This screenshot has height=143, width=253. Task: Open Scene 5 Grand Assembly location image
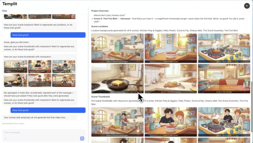pos(171,79)
